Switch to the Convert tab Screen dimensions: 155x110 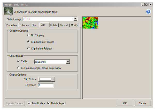(64, 25)
